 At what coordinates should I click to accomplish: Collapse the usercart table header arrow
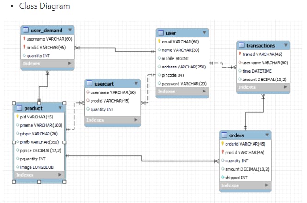[136, 84]
